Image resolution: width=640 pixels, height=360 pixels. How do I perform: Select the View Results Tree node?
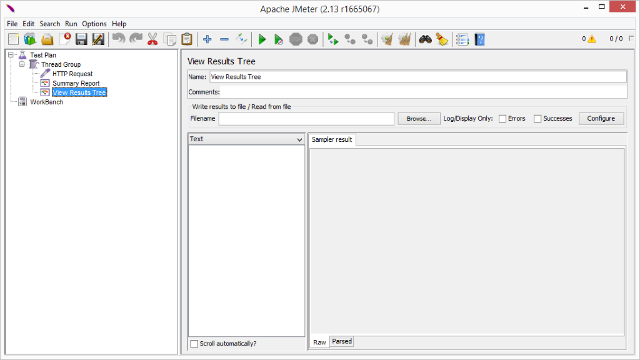click(x=79, y=92)
